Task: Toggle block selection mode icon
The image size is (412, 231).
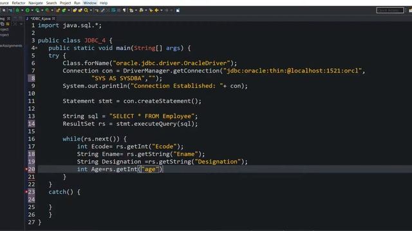Action: (119, 10)
